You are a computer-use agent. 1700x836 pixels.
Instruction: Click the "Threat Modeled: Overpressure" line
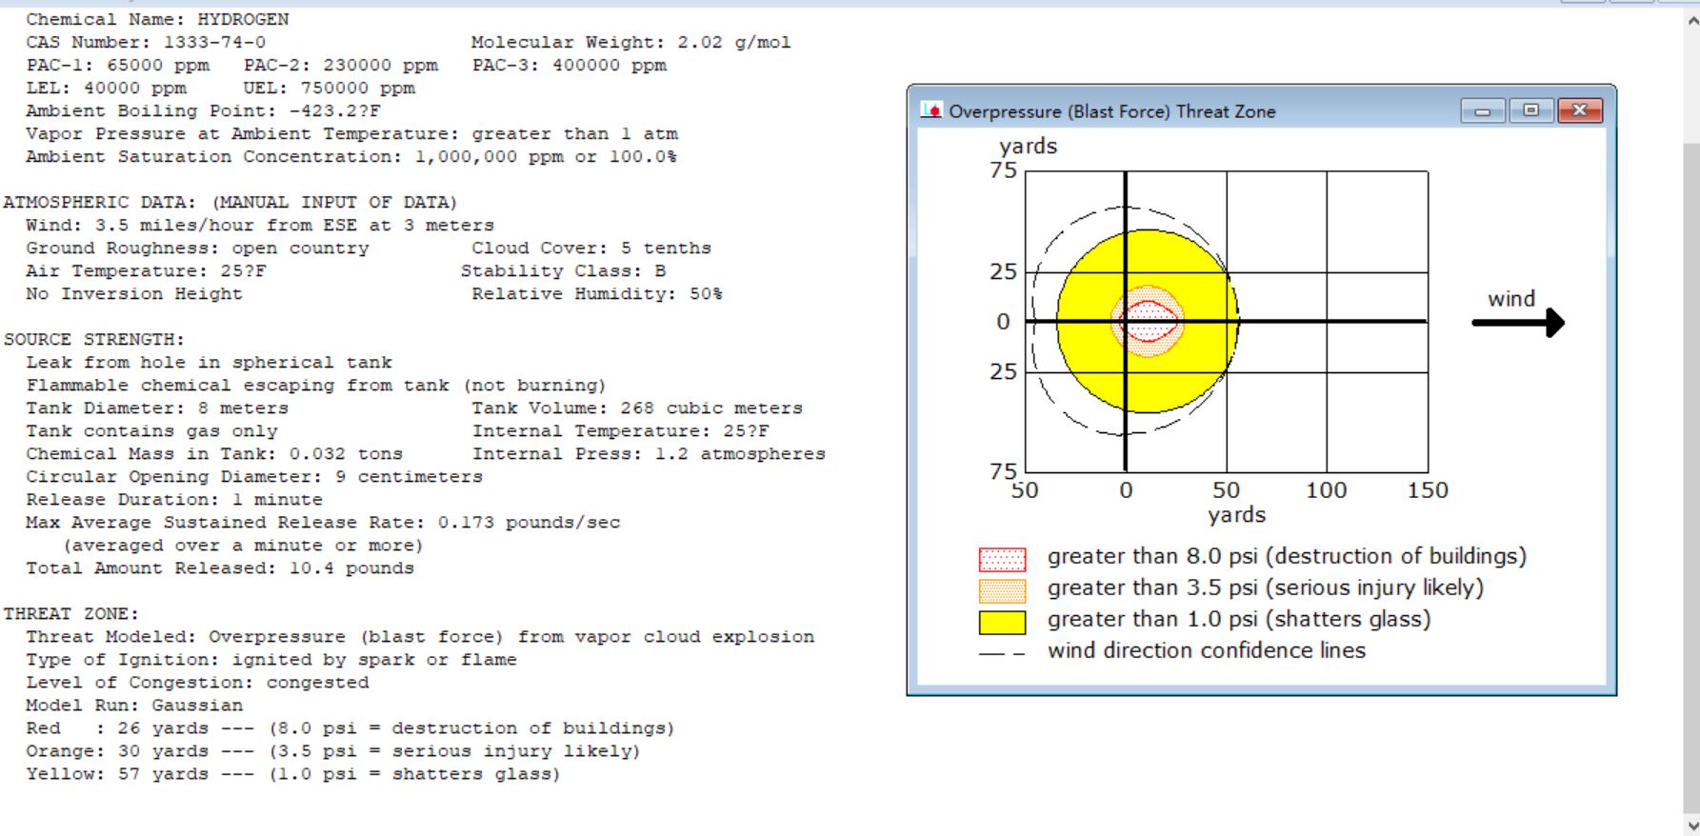420,636
